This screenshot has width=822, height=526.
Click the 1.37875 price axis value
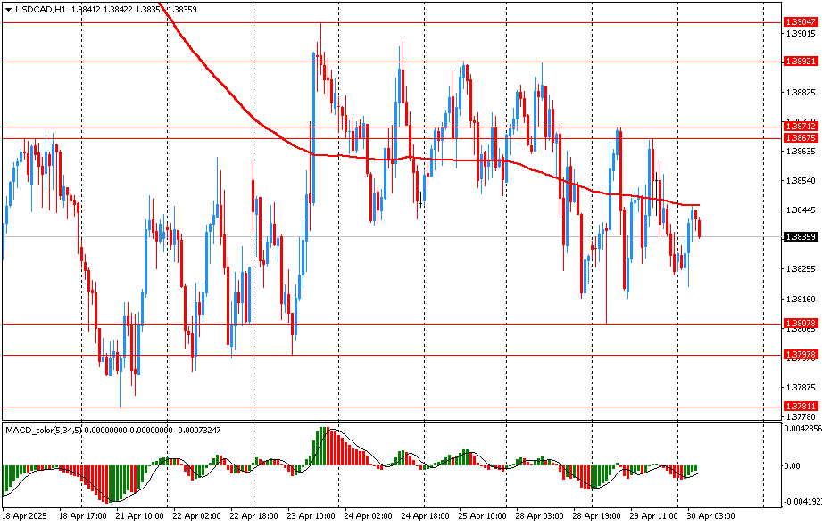[800, 388]
